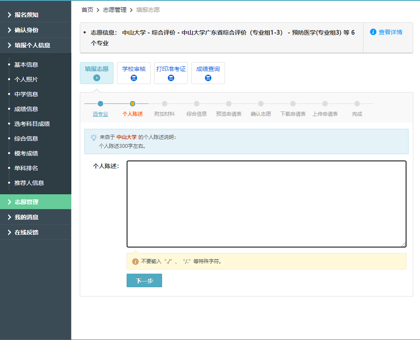This screenshot has height=340, width=420.
Task: Click the 个人陈述 step indicator
Action: (133, 103)
